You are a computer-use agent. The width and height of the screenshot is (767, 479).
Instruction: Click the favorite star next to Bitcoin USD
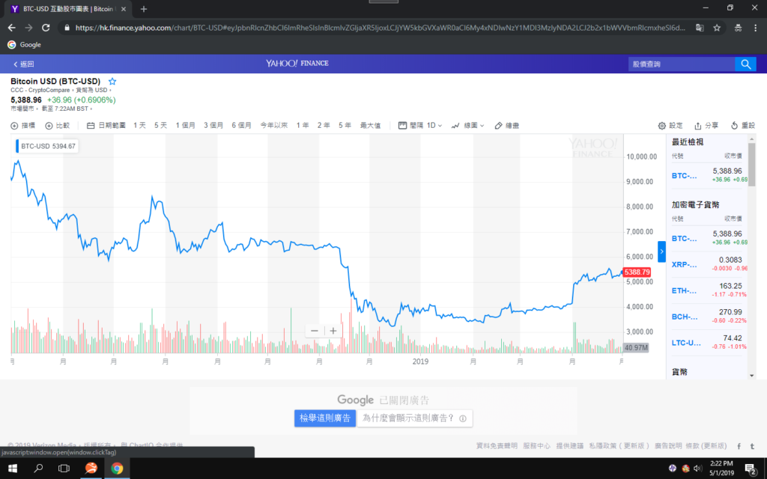112,81
